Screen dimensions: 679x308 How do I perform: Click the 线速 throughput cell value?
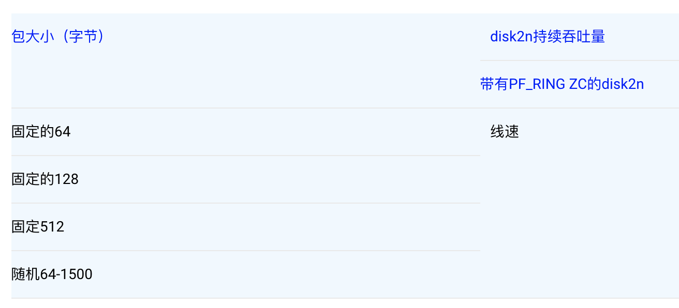[x=505, y=132]
